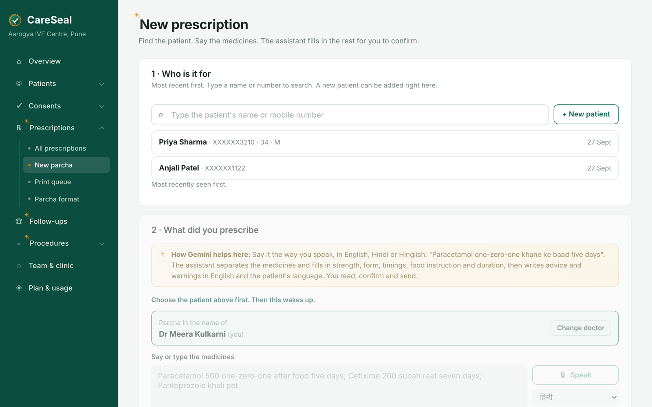Click the + New patient button
This screenshot has width=652, height=407.
[x=586, y=114]
